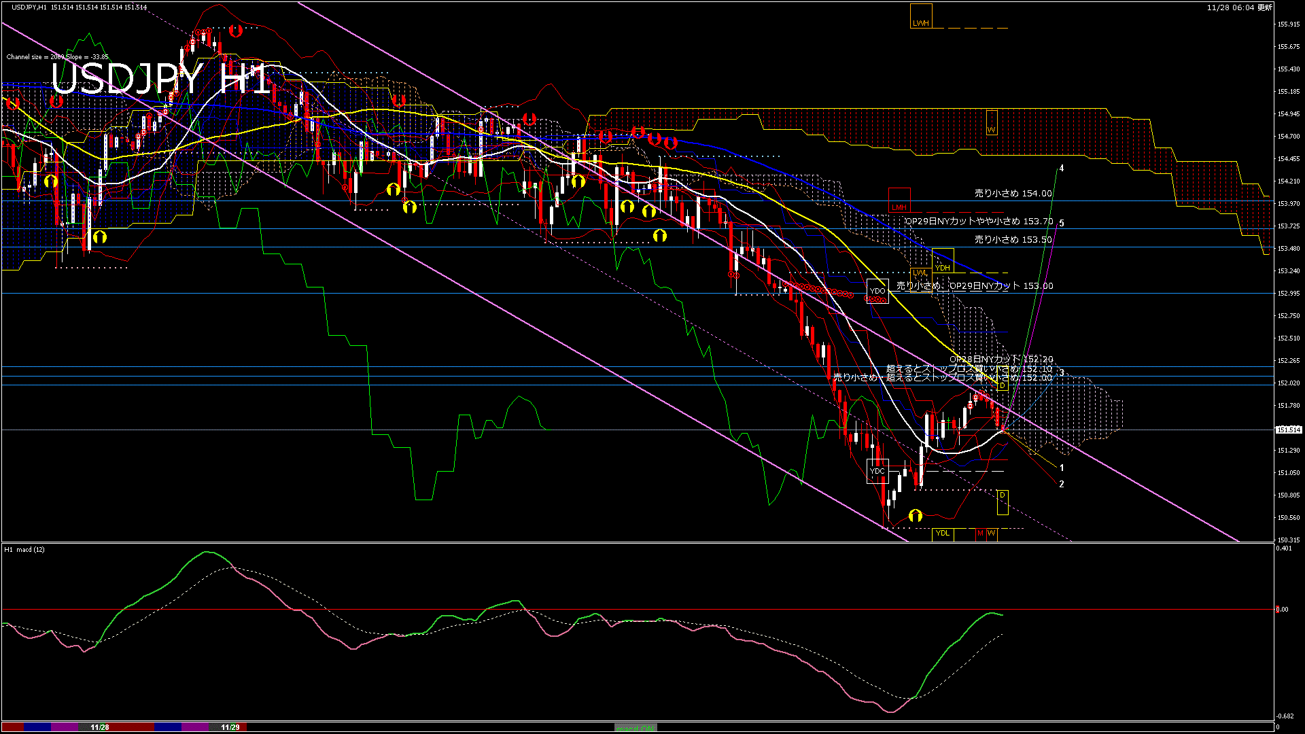This screenshot has width=1305, height=734.
Task: Click the 売り小さめ 153.50 level label
Action: point(1013,240)
